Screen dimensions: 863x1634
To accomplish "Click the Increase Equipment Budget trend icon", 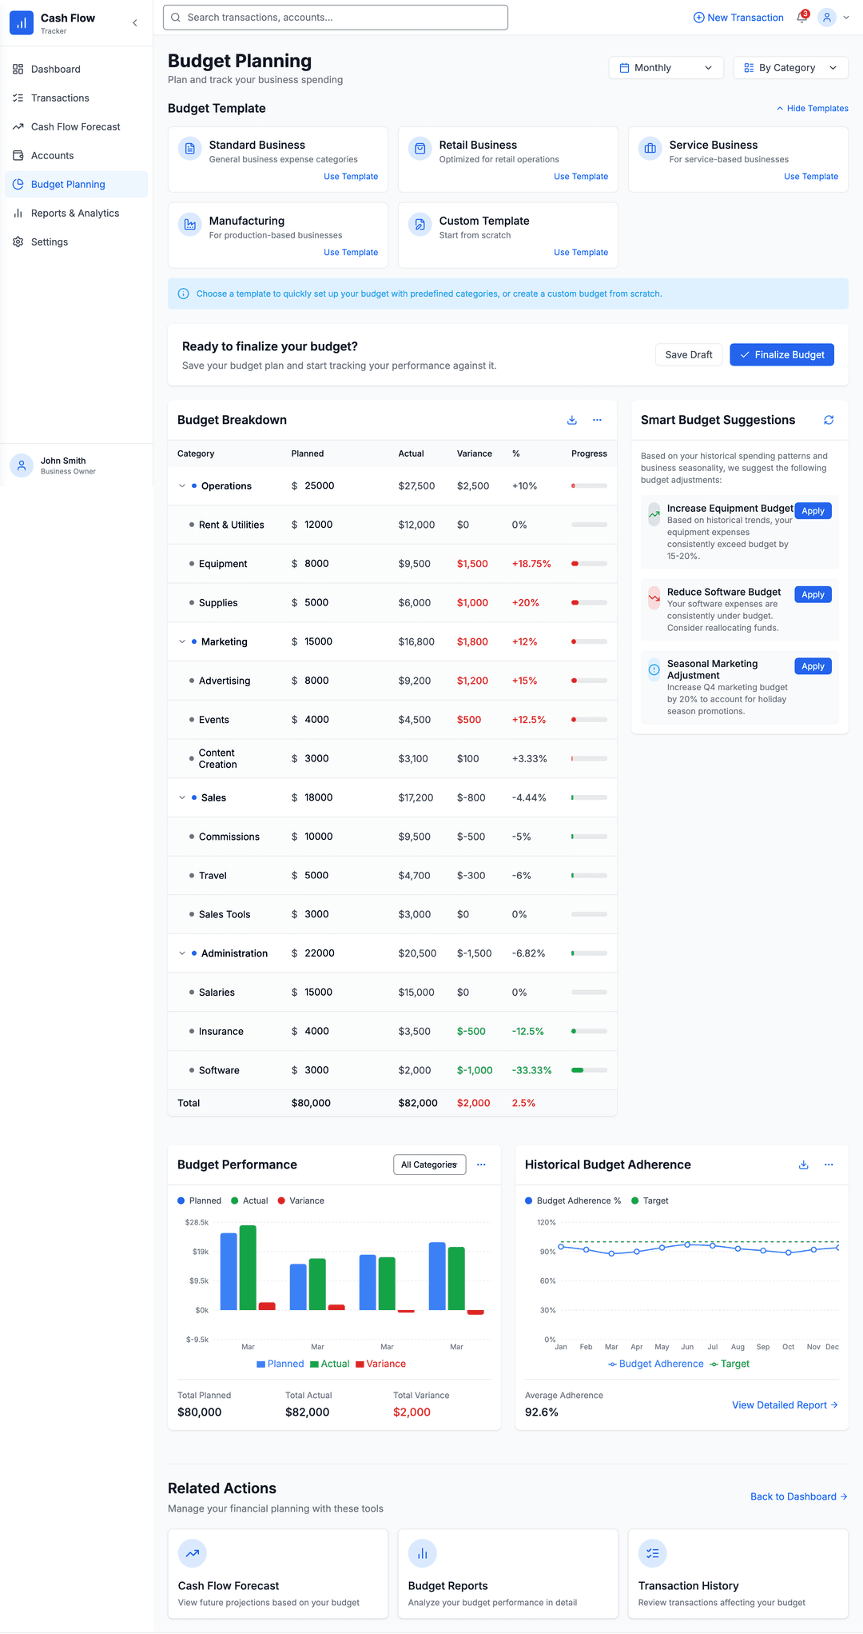I will coord(654,514).
